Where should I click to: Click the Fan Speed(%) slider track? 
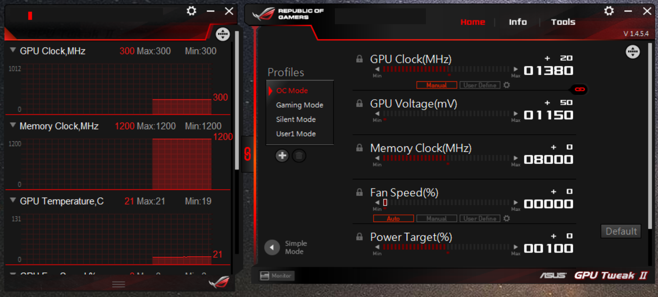(x=446, y=203)
